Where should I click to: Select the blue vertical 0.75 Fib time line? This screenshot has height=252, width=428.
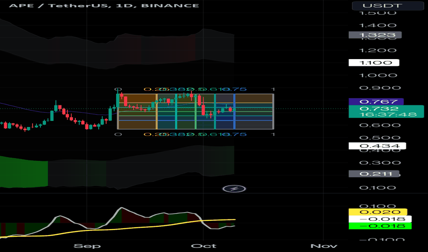234,112
